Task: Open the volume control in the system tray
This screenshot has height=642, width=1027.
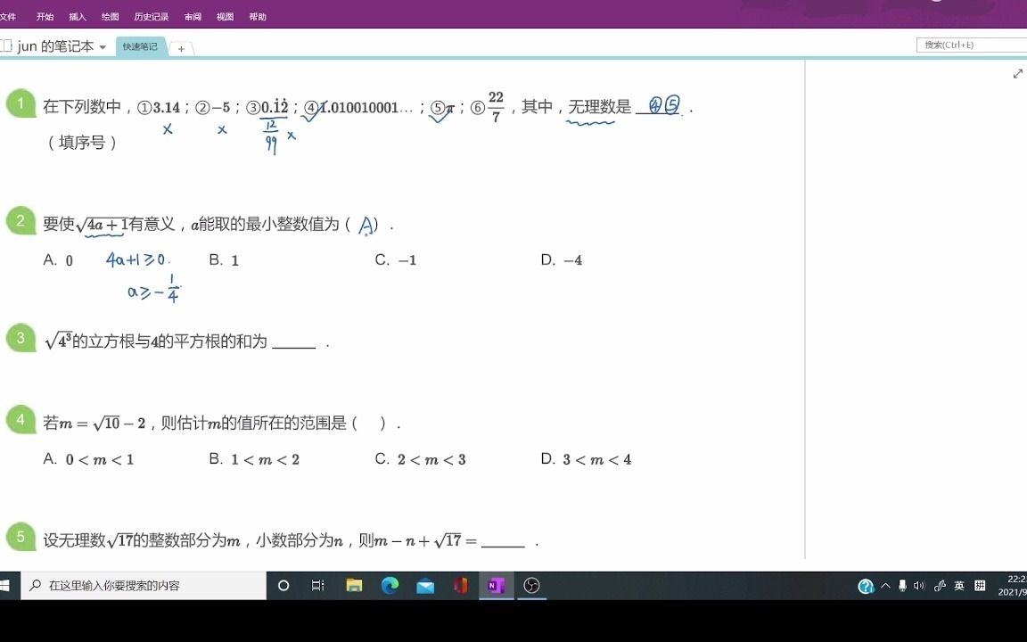Action: pyautogui.click(x=918, y=587)
